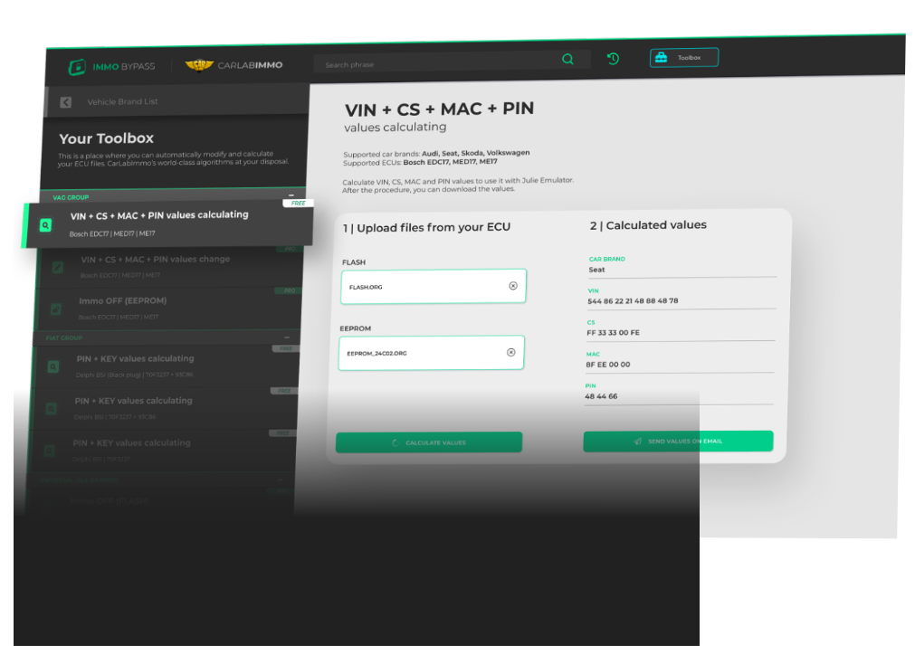Click the PIN value 48 44 66
915x646 pixels.
(600, 396)
